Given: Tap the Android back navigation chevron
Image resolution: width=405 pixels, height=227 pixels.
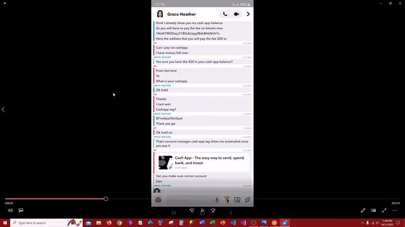Looking at the screenshot, I should pos(231,213).
